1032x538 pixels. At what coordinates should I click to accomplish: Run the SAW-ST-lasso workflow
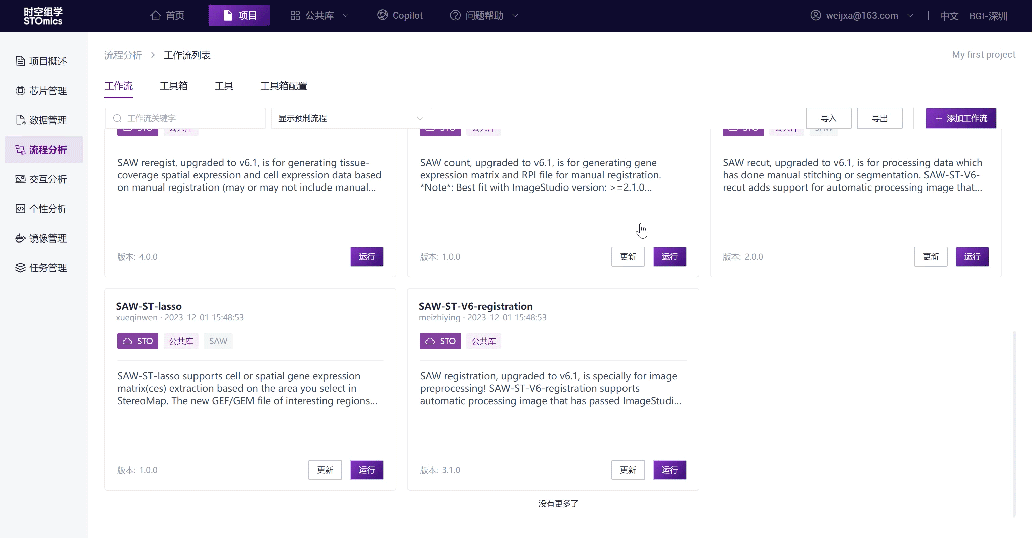click(366, 470)
